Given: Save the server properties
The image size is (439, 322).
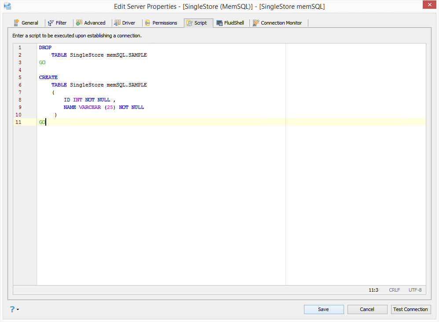Looking at the screenshot, I should tap(324, 309).
